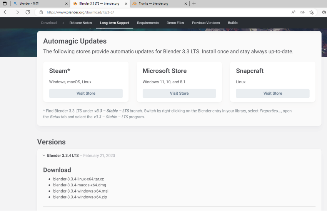Open the Previous Versions page
Screen dimensions: 327x211
pyautogui.click(x=206, y=23)
